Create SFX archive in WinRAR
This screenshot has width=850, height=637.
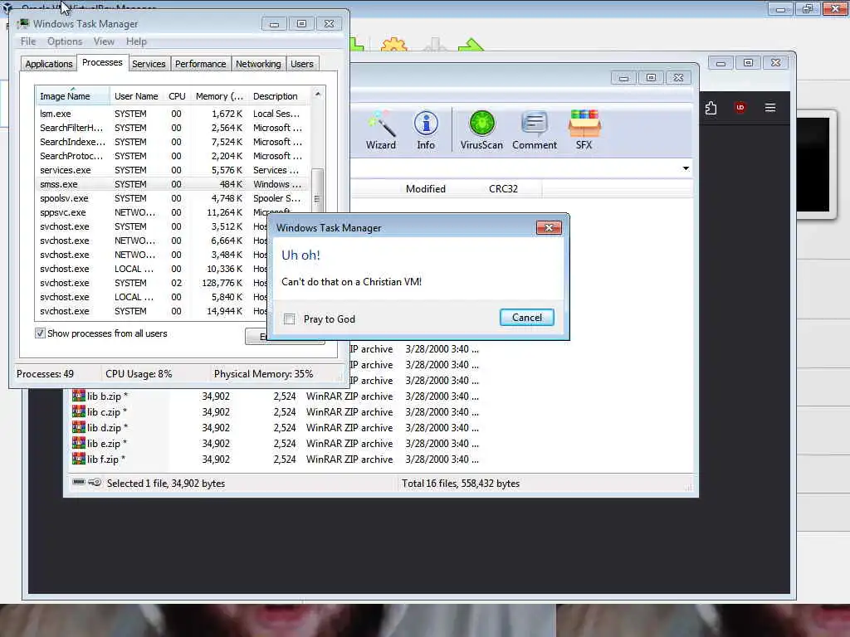pos(584,130)
